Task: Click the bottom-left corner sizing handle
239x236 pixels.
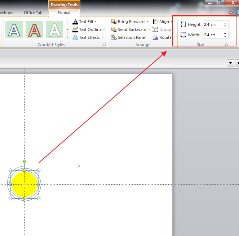Action: coord(10,199)
